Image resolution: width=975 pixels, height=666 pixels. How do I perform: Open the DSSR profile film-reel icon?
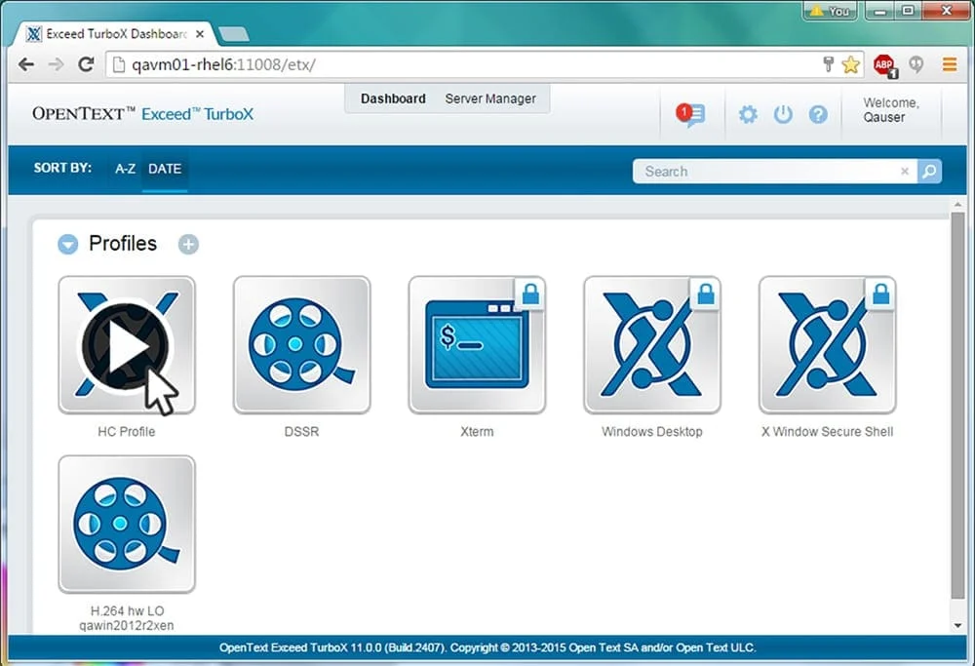(301, 345)
